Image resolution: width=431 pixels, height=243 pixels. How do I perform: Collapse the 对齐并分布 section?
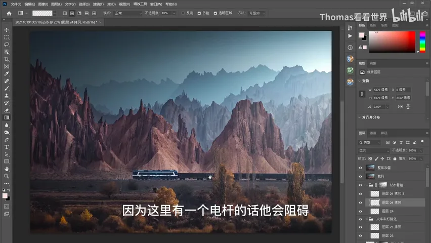(359, 117)
